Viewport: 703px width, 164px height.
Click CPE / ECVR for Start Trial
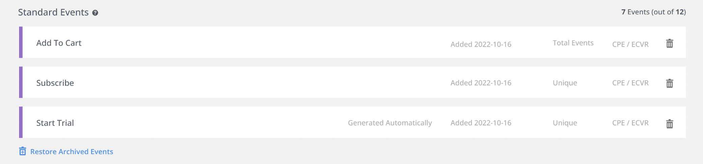tap(630, 123)
